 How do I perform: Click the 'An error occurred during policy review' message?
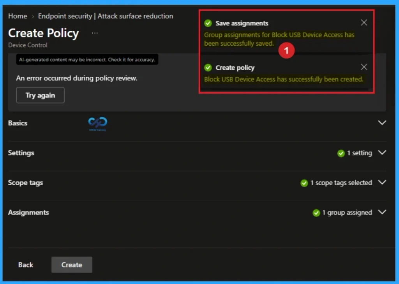[77, 78]
